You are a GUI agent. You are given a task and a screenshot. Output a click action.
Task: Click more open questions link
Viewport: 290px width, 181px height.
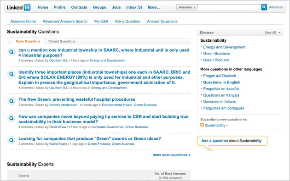point(171,155)
